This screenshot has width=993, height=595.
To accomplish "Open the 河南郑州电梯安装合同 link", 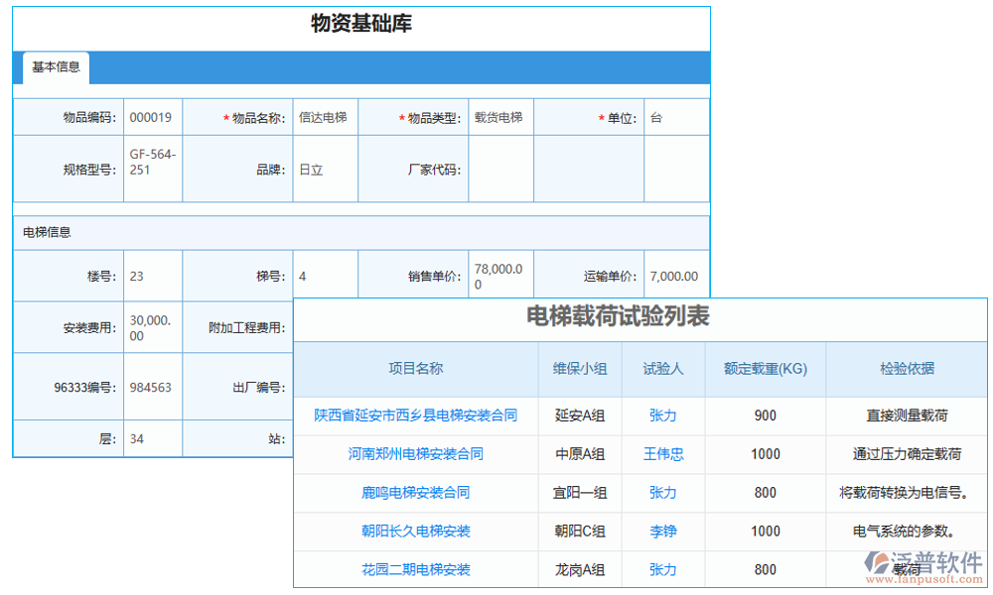I will click(415, 454).
